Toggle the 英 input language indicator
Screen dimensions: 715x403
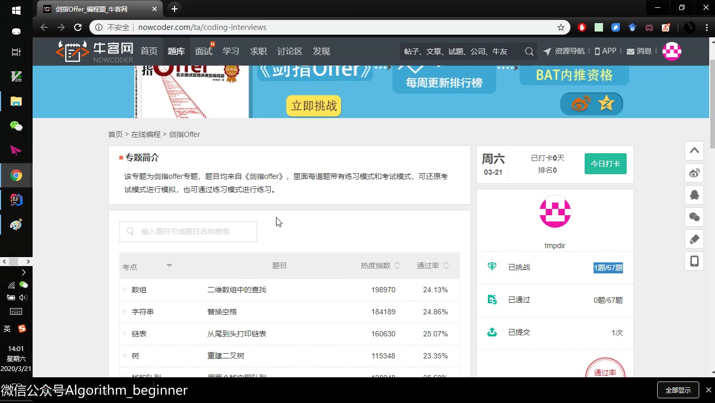(x=7, y=328)
